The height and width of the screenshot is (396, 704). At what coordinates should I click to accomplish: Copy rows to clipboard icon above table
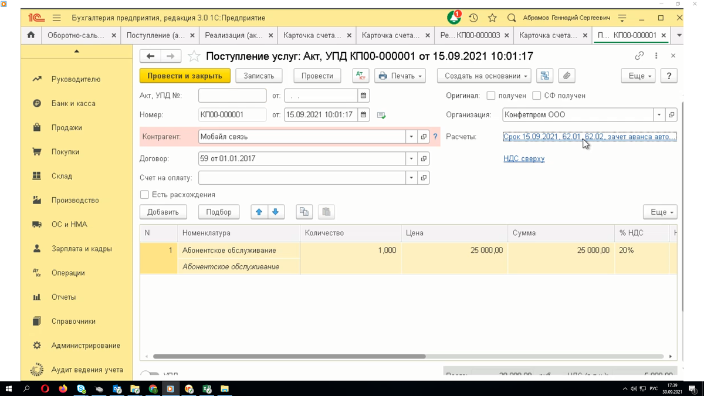coord(304,212)
